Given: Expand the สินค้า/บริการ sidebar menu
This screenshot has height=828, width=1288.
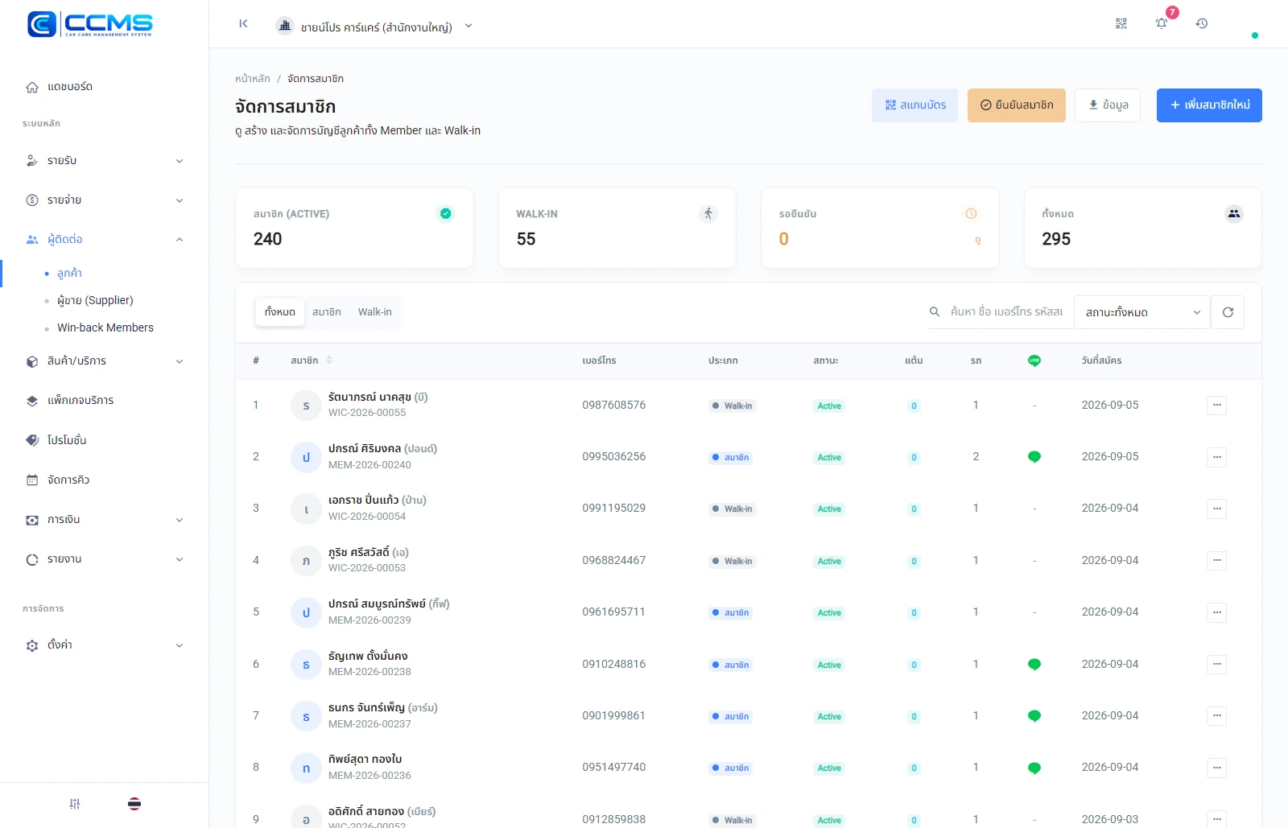Looking at the screenshot, I should coord(105,361).
